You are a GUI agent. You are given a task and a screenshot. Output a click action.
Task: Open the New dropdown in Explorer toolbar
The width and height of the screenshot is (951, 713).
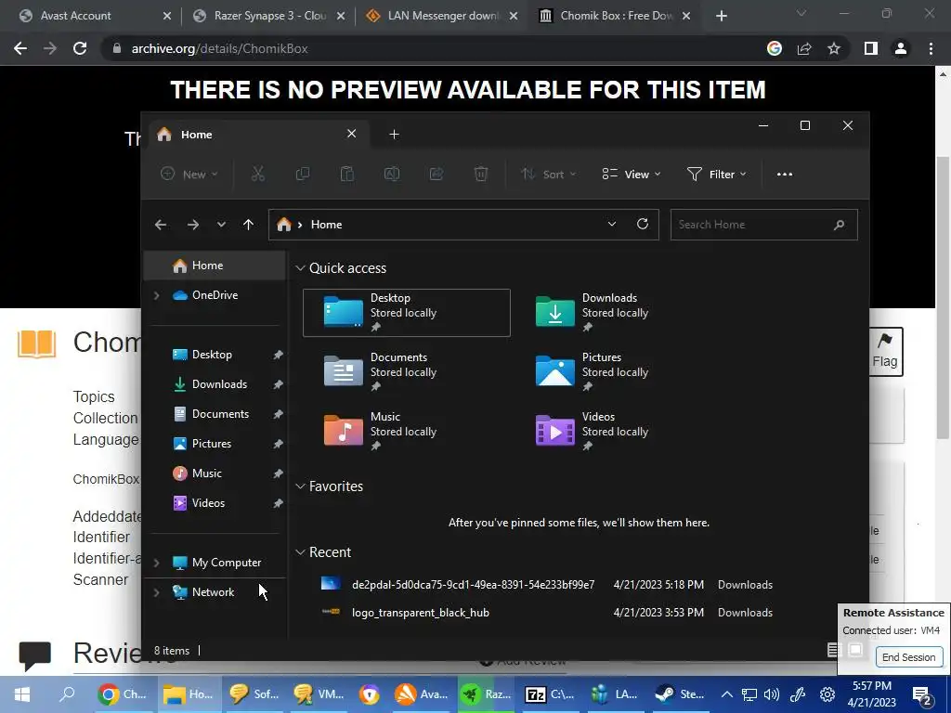[x=189, y=175]
